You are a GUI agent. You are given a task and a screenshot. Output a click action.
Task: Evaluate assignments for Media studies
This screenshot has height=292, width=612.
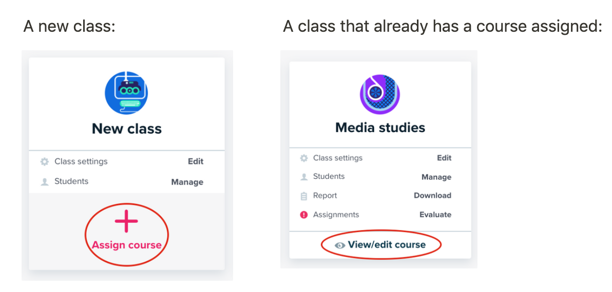435,215
